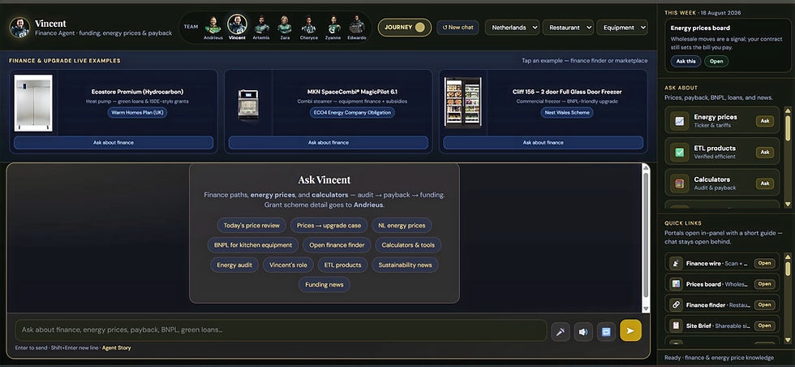Image resolution: width=795 pixels, height=367 pixels.
Task: Select BNPL for kitchen equipment suggestion
Action: 253,245
